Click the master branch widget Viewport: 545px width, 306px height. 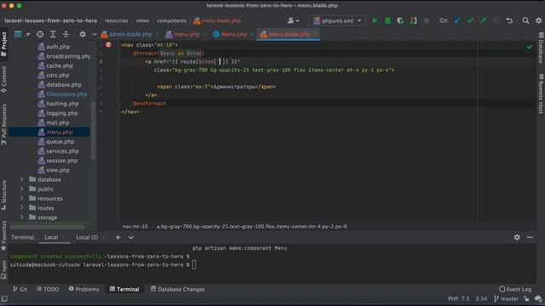[x=506, y=298]
